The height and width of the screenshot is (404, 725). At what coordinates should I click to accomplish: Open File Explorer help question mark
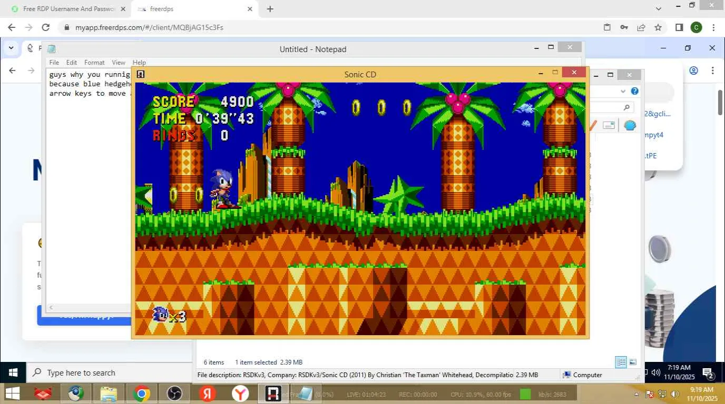pyautogui.click(x=635, y=91)
